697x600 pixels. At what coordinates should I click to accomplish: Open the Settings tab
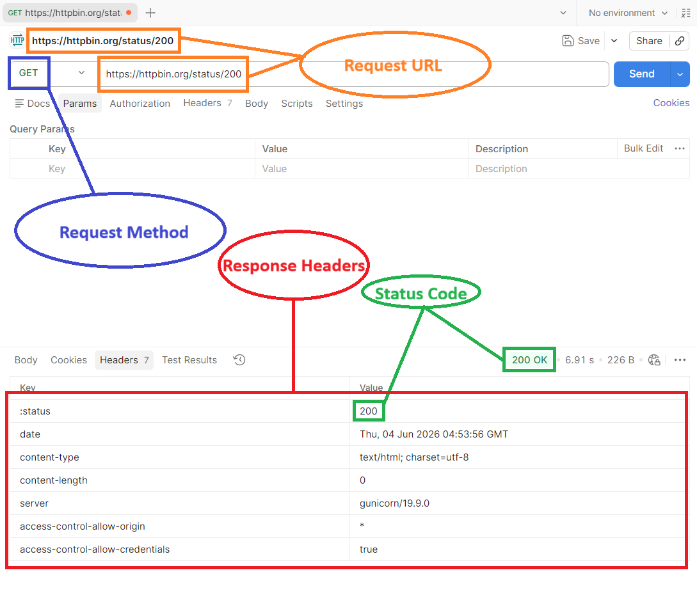coord(344,104)
